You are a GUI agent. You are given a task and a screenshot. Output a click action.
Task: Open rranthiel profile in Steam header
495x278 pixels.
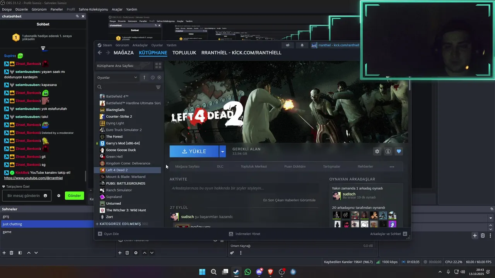point(336,45)
